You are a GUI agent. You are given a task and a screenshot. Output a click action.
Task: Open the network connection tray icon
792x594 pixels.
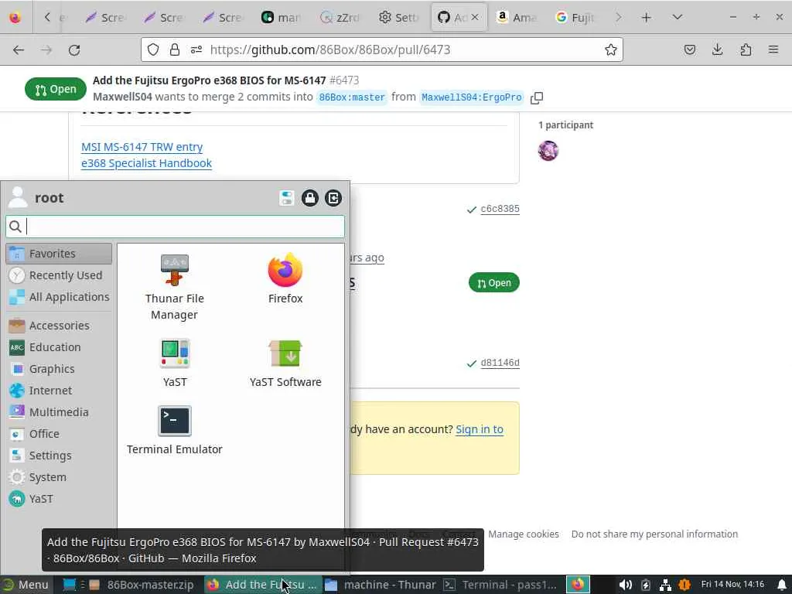tap(666, 585)
